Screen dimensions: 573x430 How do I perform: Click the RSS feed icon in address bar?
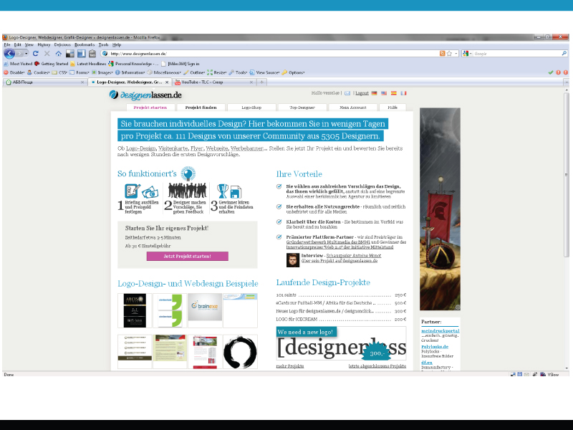442,53
